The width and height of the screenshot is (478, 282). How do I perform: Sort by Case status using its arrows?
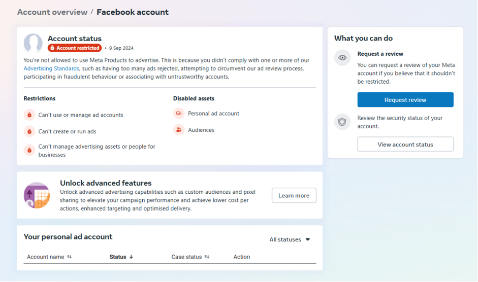click(207, 257)
